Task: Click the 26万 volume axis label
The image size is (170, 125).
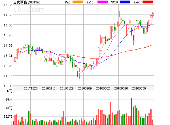Action: click(x=9, y=91)
